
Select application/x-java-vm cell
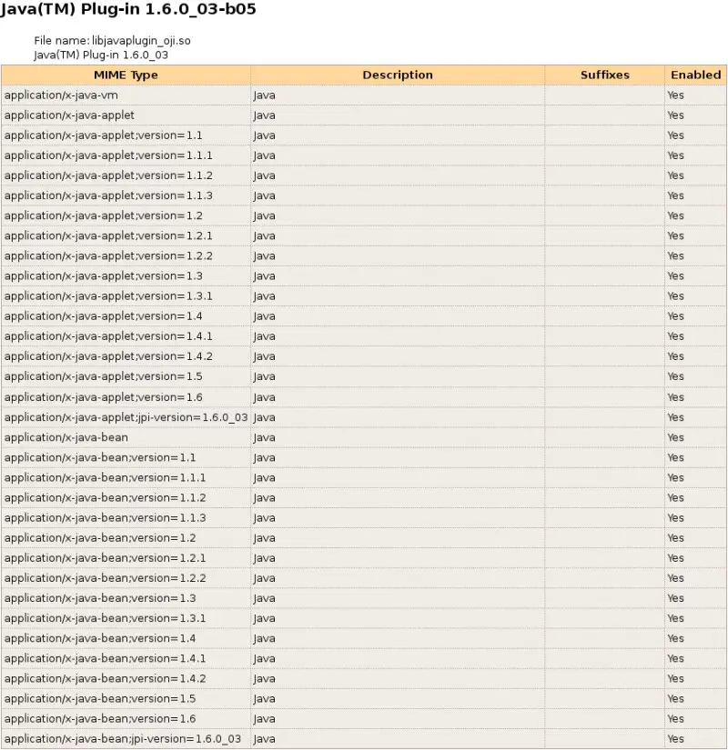point(126,95)
